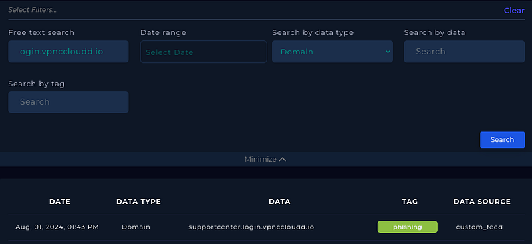
Task: Click the dropdown arrow of the Domain selector
Action: click(388, 52)
